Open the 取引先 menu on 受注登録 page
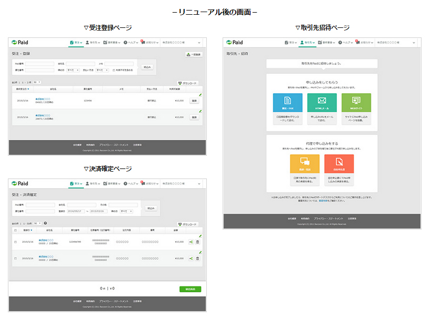This screenshot has height=318, width=431. [93, 42]
